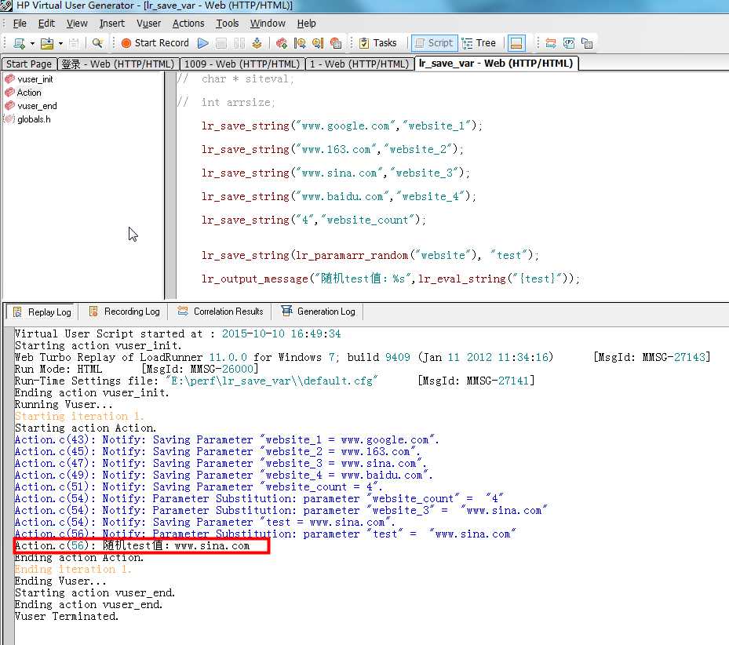This screenshot has width=729, height=645.
Task: Switch to the 1009 - Web (HTTP/HTML) tab
Action: click(242, 64)
